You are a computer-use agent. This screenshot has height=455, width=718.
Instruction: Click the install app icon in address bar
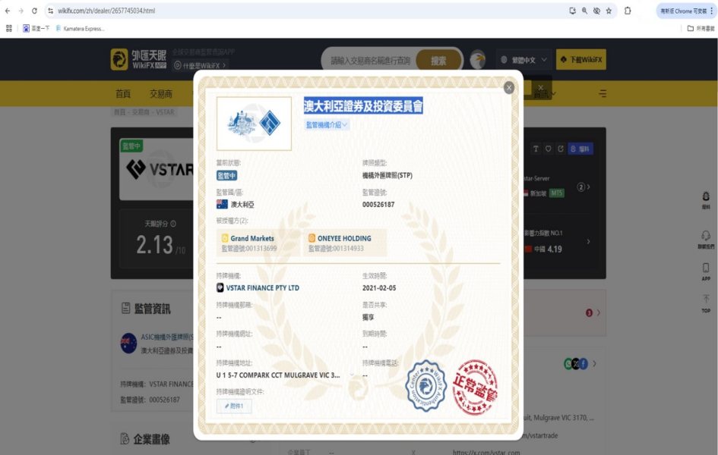(x=572, y=11)
